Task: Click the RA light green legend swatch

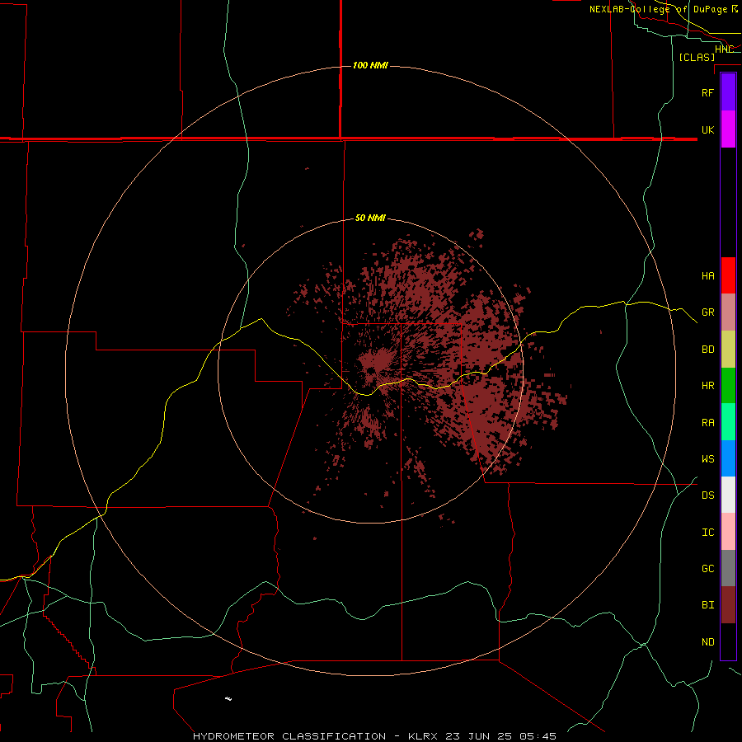Action: 728,422
